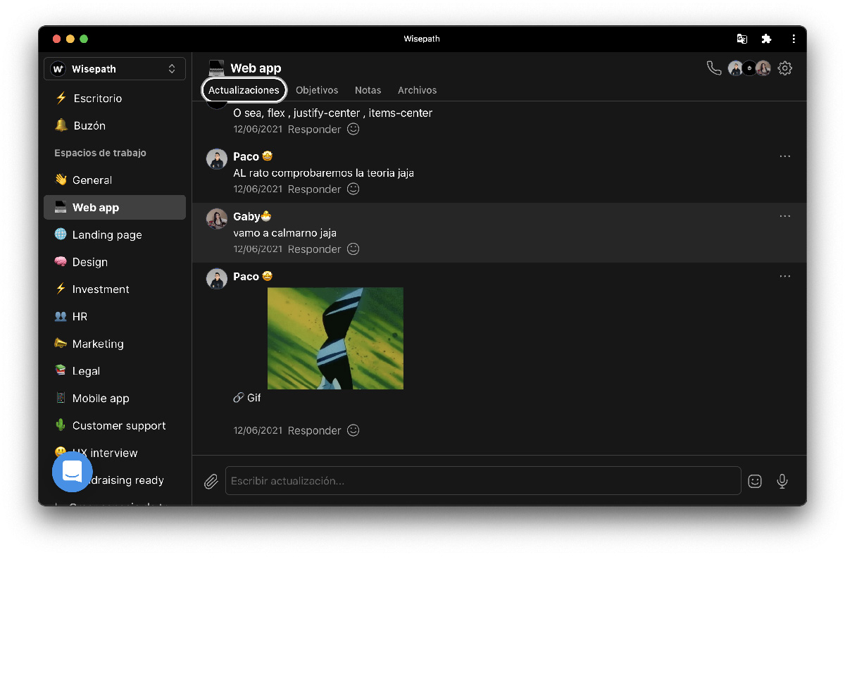Open the member avatars group in header
Screen dimensions: 845x676
pos(749,68)
